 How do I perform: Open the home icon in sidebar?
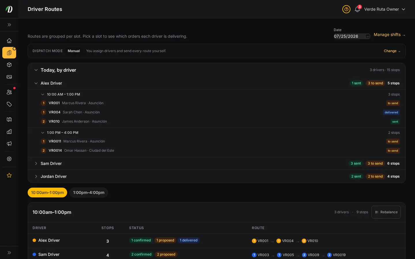(9, 41)
